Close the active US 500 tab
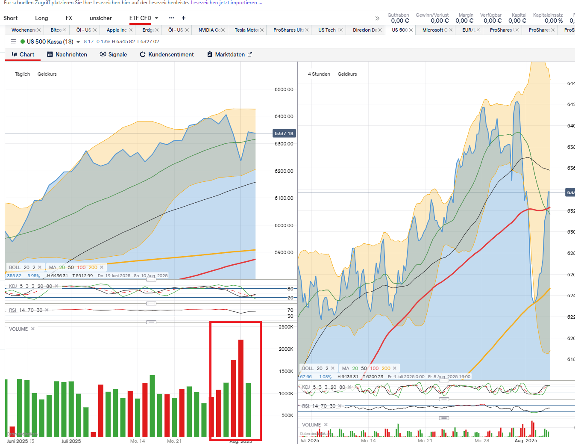The image size is (575, 444). pos(411,30)
